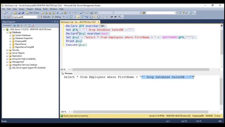
Task: Close the SQLQuery1.sql tab
Action: pyautogui.click(x=98, y=22)
